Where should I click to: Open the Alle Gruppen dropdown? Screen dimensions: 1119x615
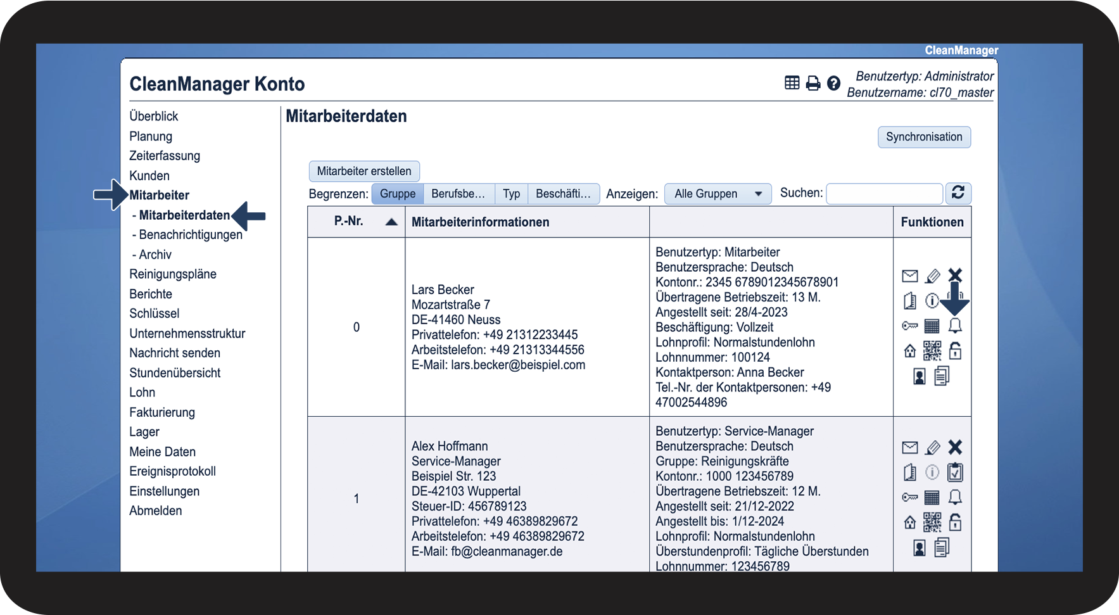click(x=718, y=194)
